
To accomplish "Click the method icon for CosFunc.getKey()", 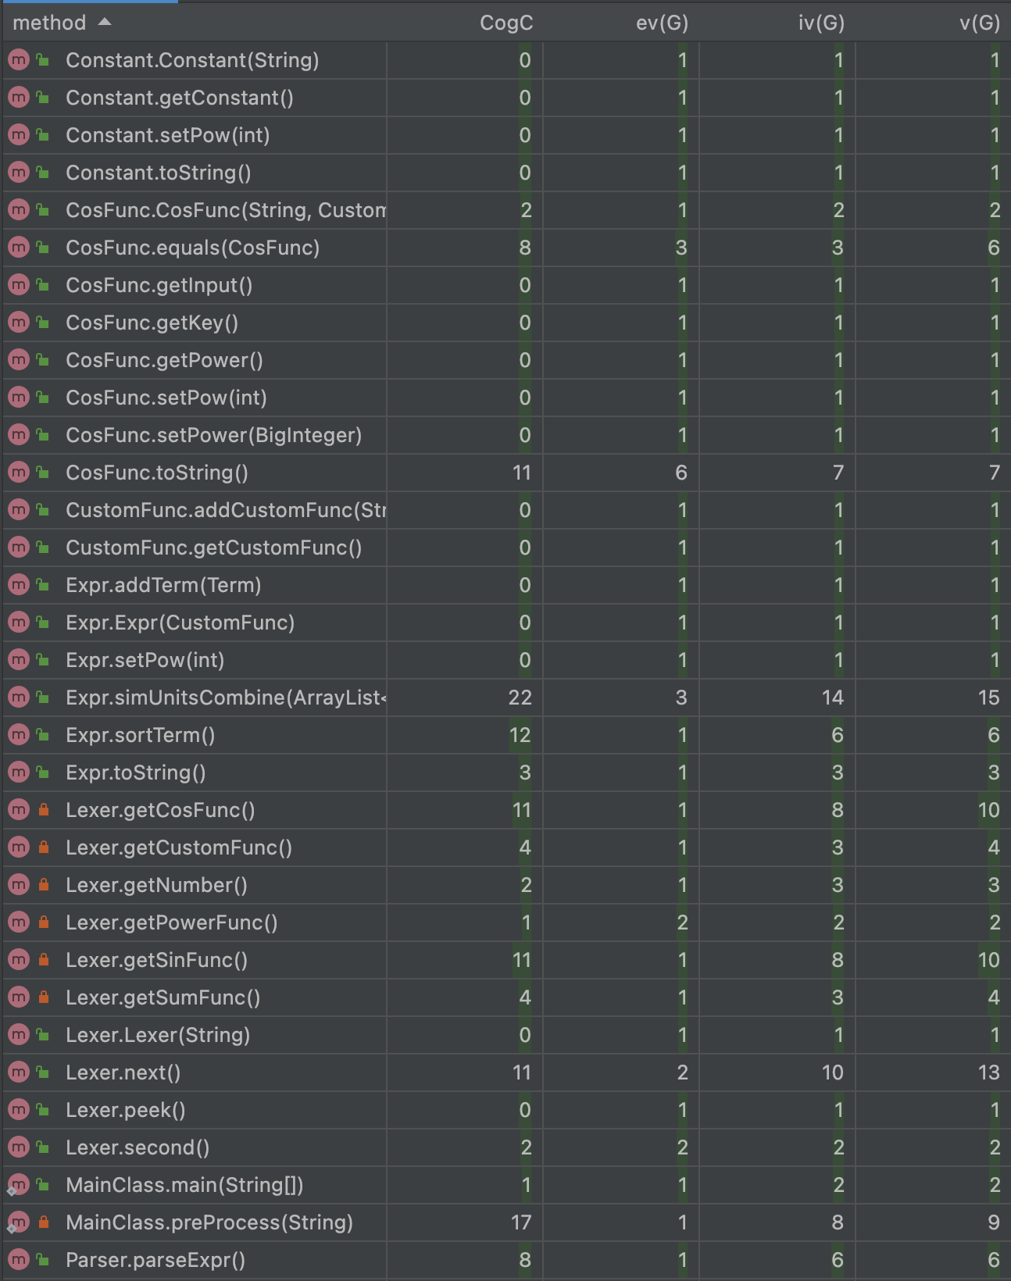I will click(x=19, y=323).
